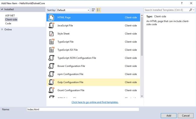Click the TypeScript JSON Configuration File icon
Screen dimensions: 196x119
click(x=51, y=58)
